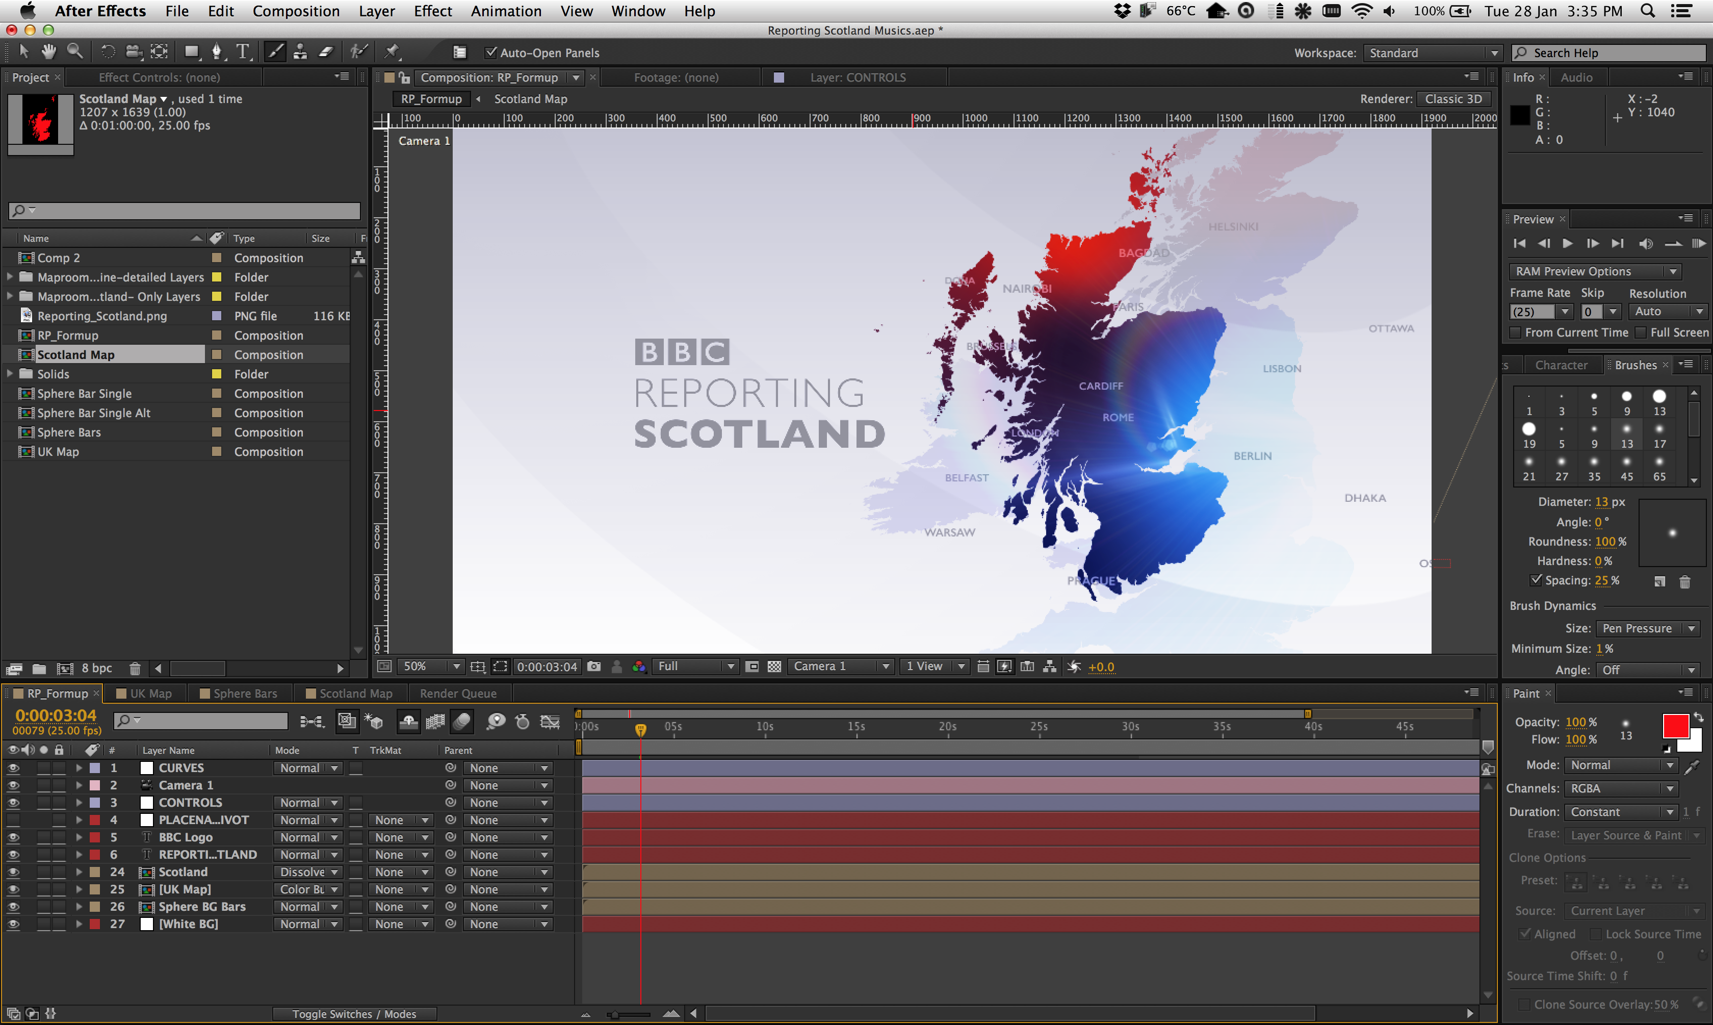1713x1025 pixels.
Task: Open the Composition menu
Action: click(x=296, y=11)
